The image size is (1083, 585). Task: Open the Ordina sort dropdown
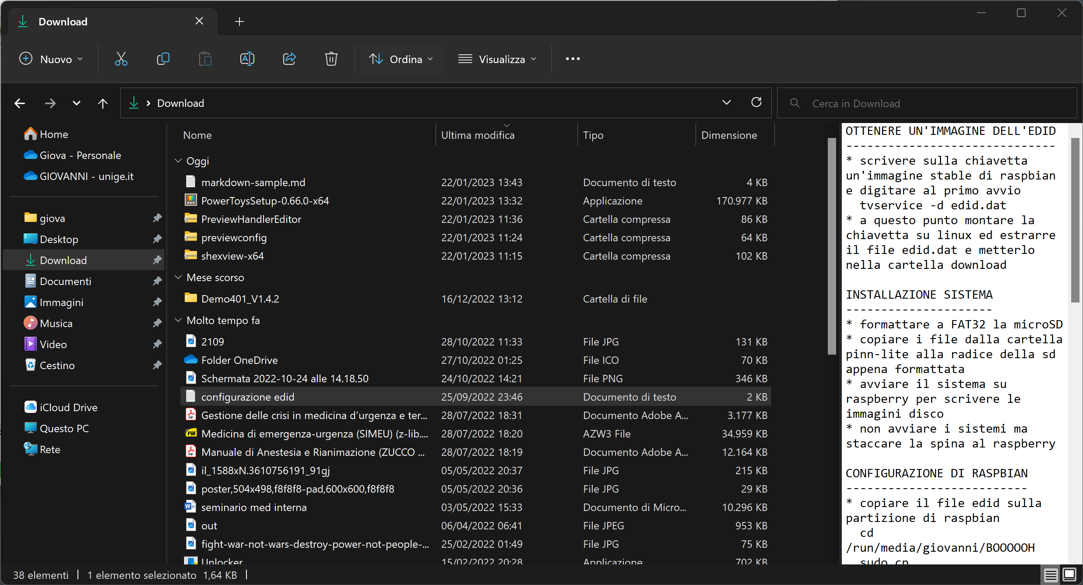pyautogui.click(x=401, y=59)
